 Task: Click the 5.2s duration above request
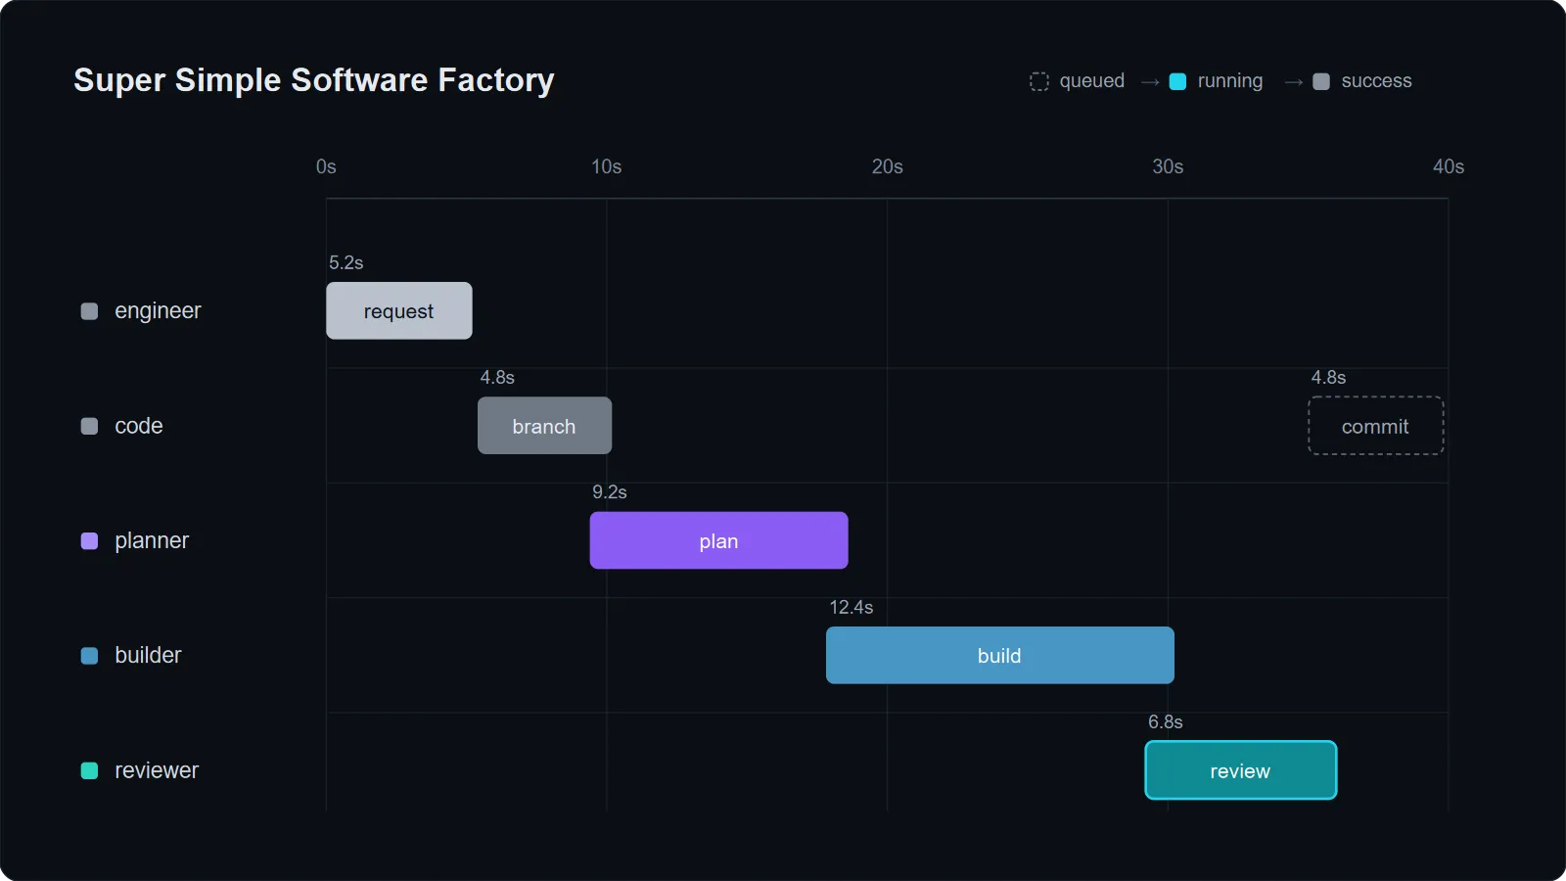click(346, 262)
